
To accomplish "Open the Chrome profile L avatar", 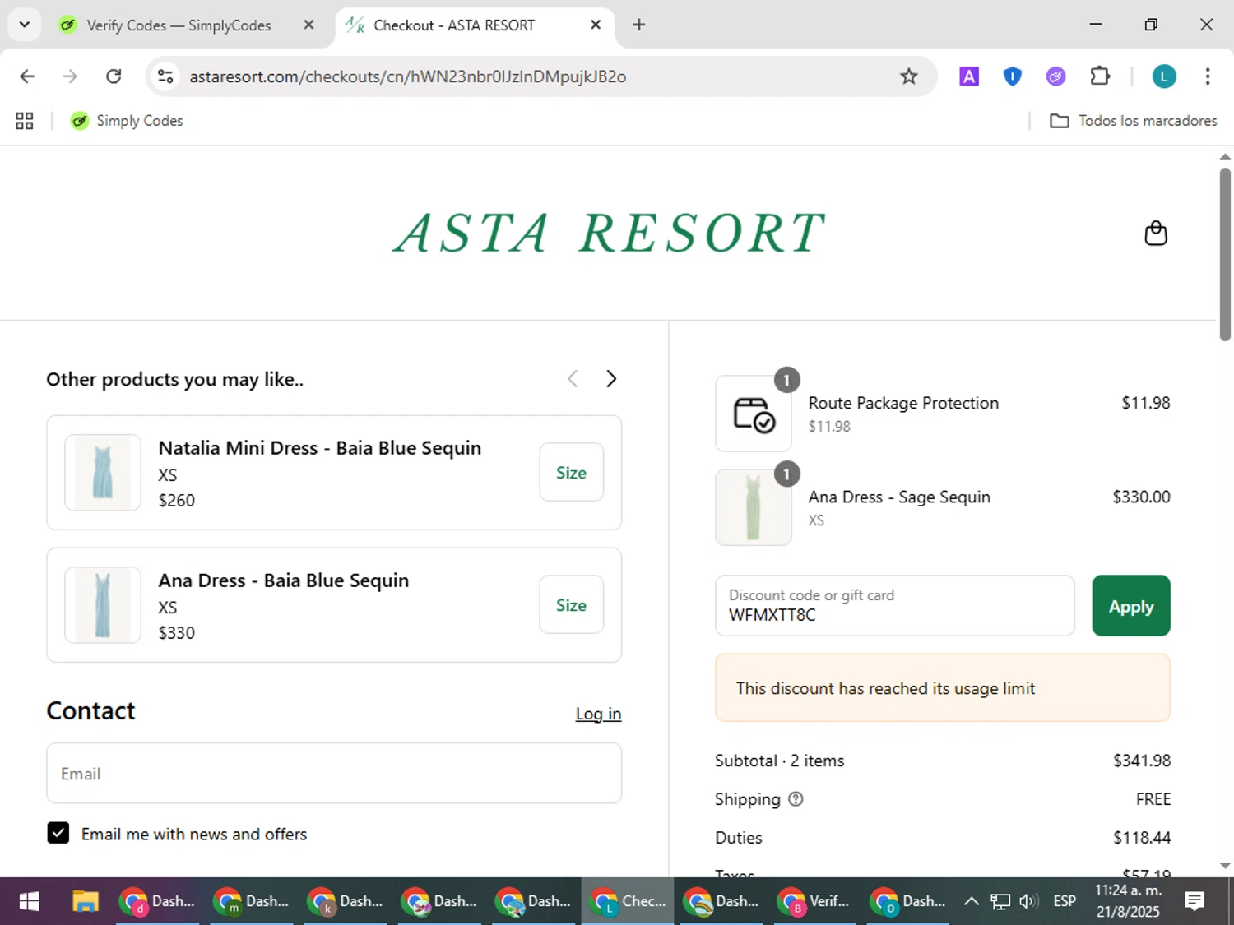I will (1164, 76).
